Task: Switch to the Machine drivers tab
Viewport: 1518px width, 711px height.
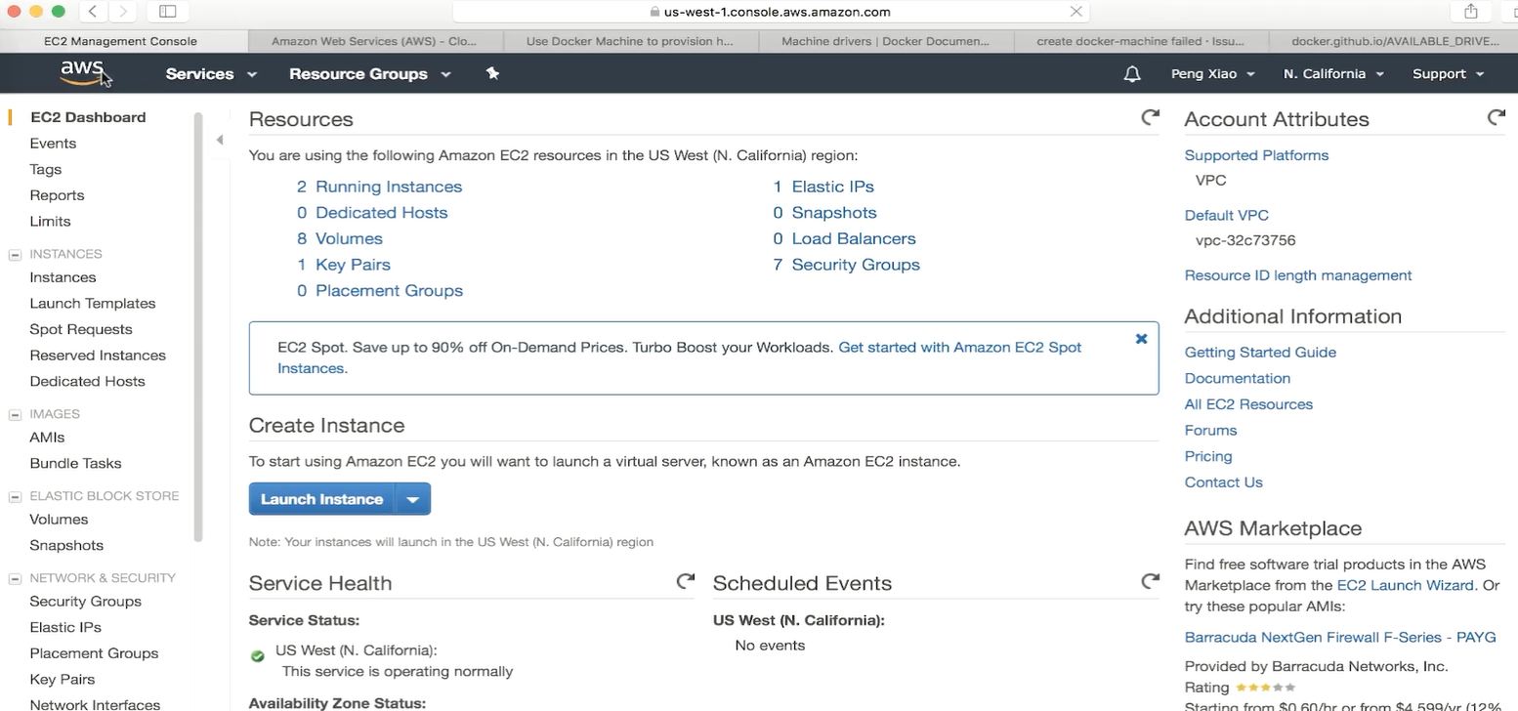Action: pyautogui.click(x=885, y=41)
